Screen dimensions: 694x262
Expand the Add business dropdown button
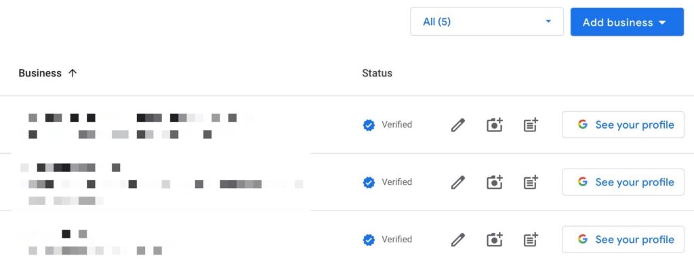pos(627,22)
